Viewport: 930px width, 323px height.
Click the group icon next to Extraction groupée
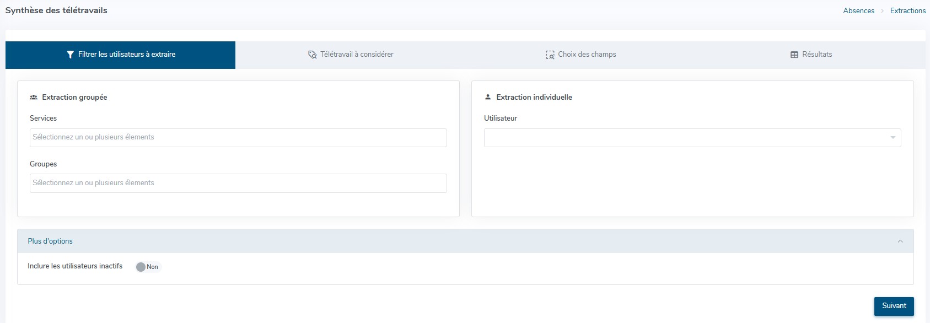click(x=34, y=97)
